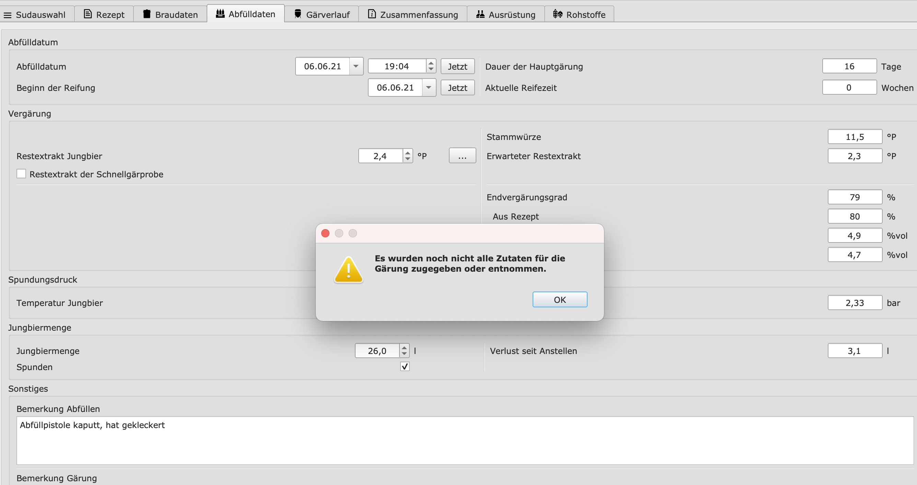The width and height of the screenshot is (917, 485).
Task: Open the Beginn der Reifung date dropdown
Action: tap(429, 87)
